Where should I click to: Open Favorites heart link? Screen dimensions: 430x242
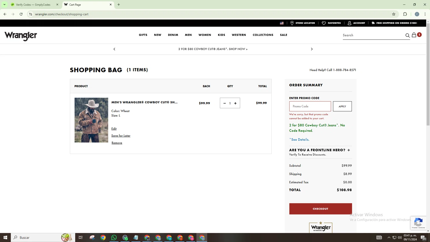[x=331, y=23]
